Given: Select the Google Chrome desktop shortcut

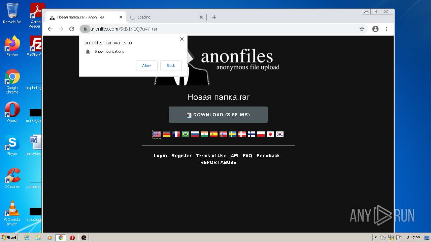Looking at the screenshot, I should point(12,82).
